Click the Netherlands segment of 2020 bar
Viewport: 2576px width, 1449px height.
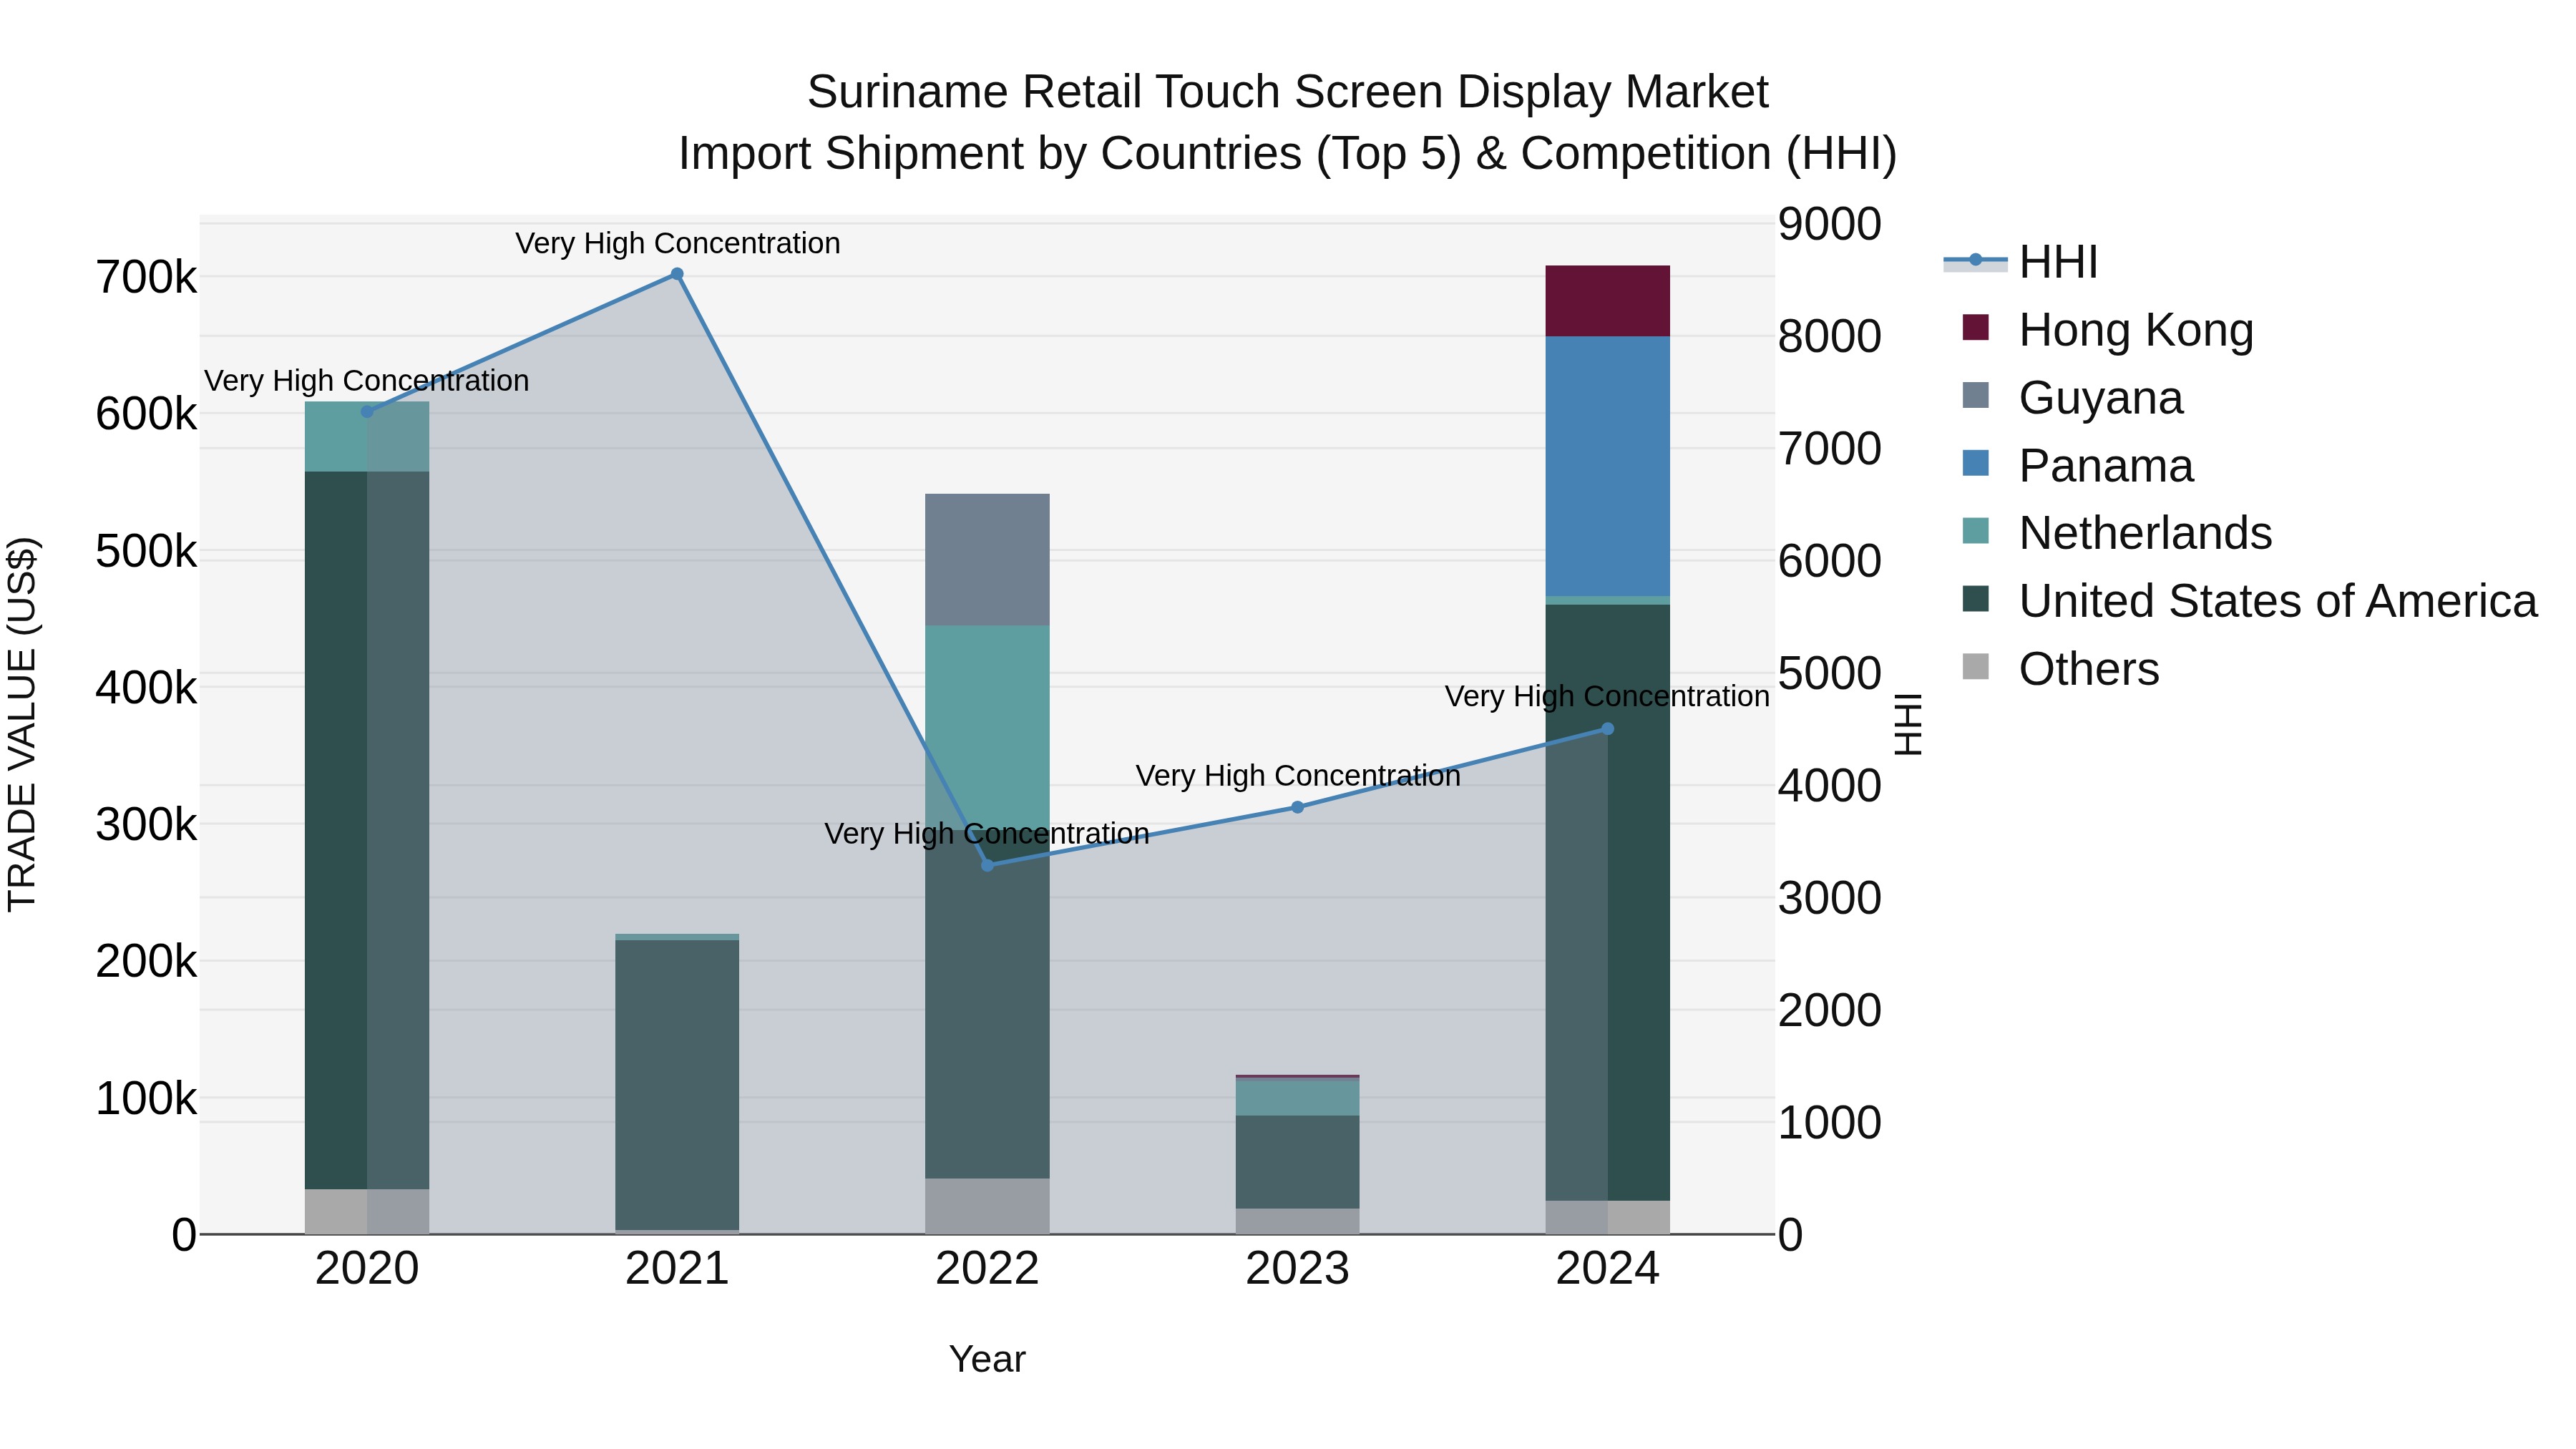tap(367, 437)
